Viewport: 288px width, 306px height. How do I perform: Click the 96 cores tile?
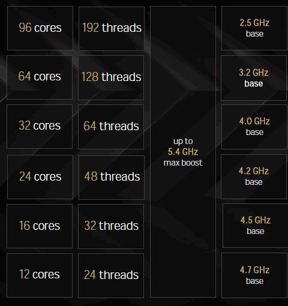pyautogui.click(x=40, y=28)
